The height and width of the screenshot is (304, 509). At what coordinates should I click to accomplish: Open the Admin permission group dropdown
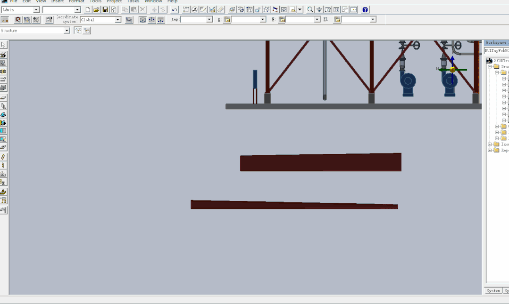[x=36, y=10]
